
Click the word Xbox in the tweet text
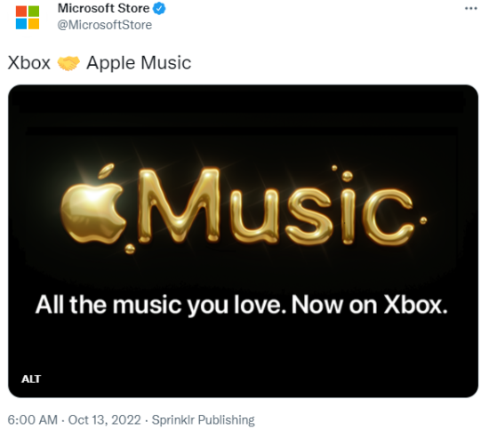[29, 63]
